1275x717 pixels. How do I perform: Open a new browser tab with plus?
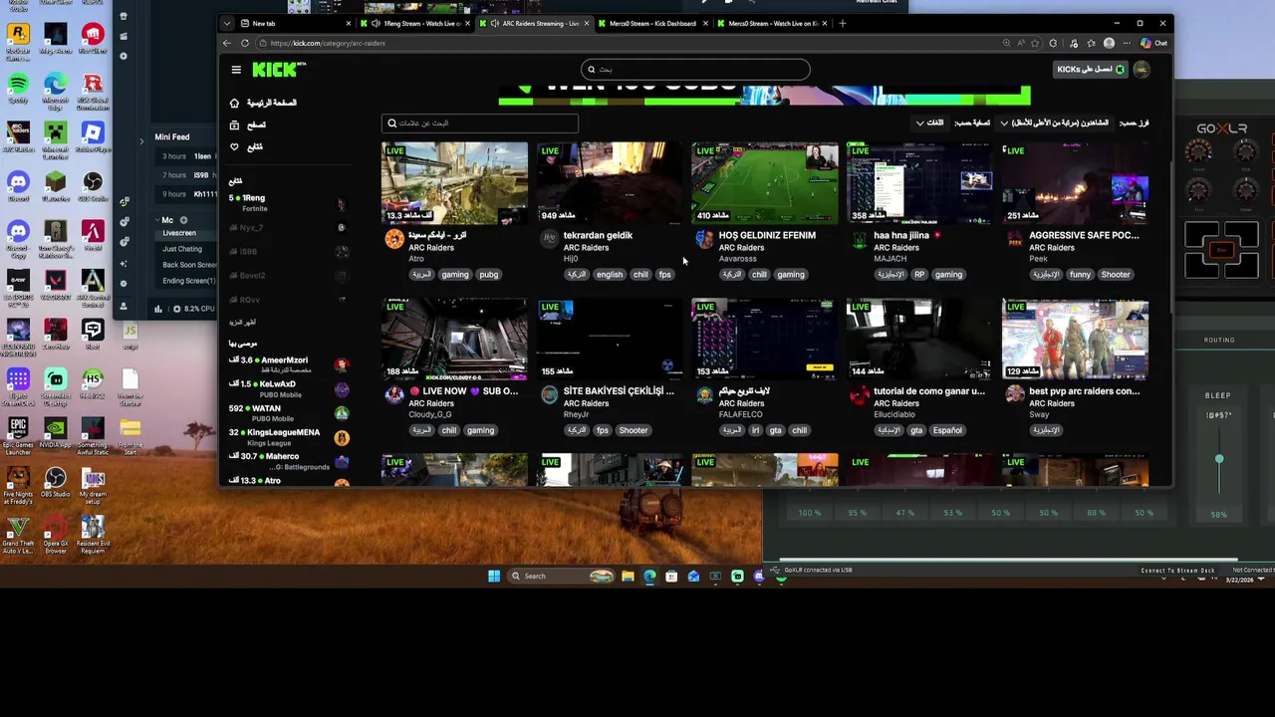pos(842,23)
